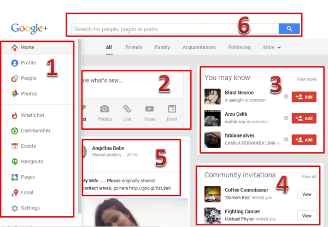
Task: Attach a Link using the chain icon
Action: 127,109
